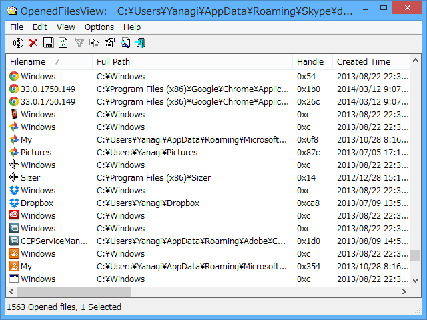Click the filter funnel toolbar icon
427x320 pixels.
click(79, 43)
